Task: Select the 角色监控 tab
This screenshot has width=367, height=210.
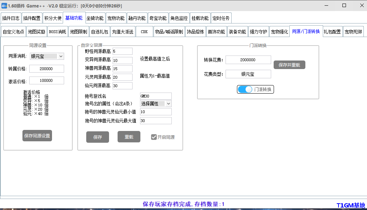Action: [x=179, y=18]
